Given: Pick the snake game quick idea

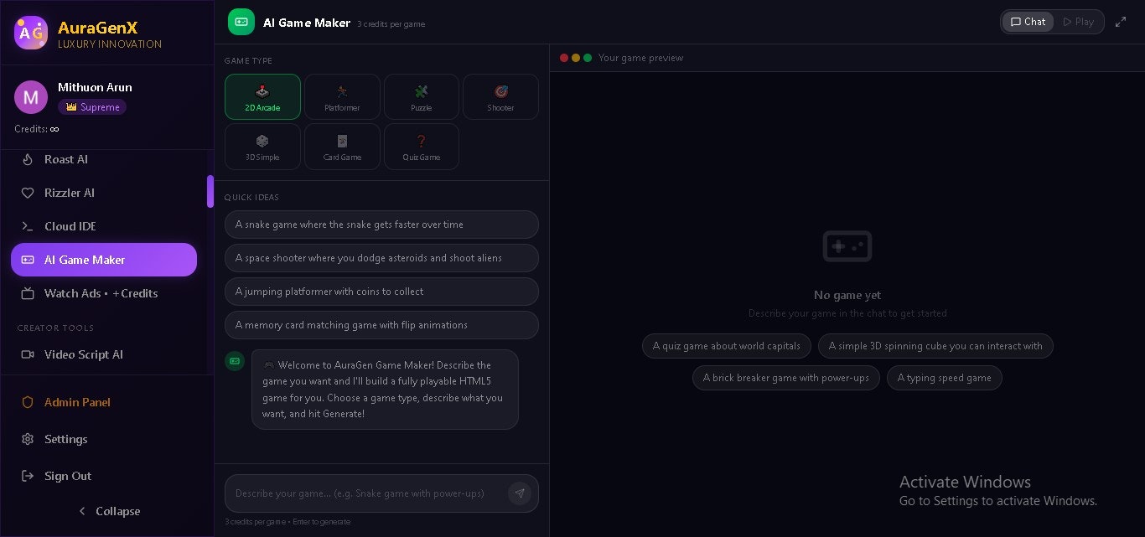Looking at the screenshot, I should point(381,225).
